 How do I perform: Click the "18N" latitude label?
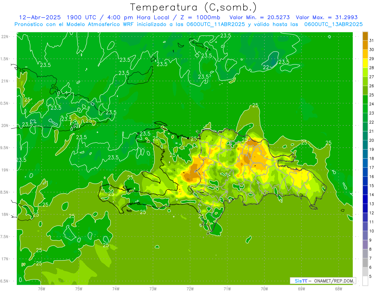(x=5, y=214)
